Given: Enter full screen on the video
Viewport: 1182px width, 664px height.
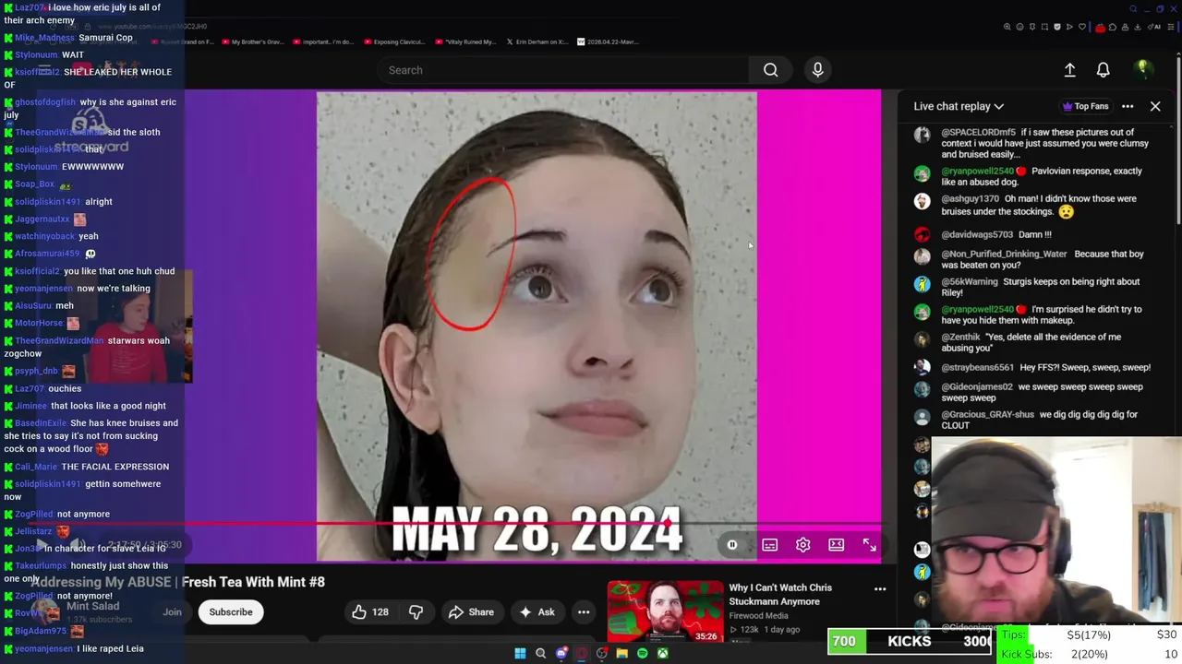Looking at the screenshot, I should tap(869, 545).
